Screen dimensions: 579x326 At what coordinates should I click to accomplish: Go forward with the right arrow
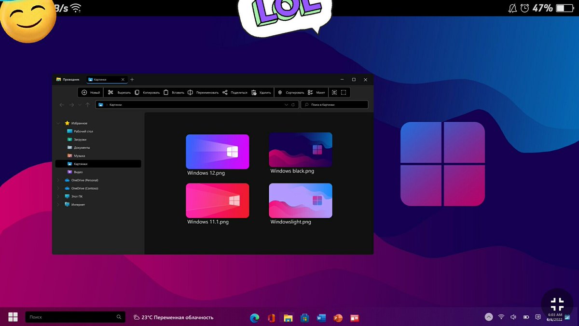click(71, 105)
